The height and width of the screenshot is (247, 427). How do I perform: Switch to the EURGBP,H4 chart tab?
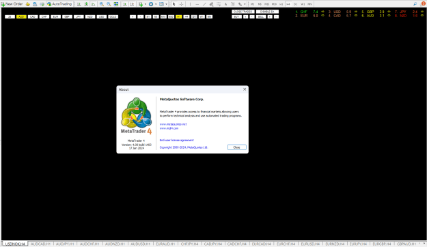pyautogui.click(x=382, y=244)
